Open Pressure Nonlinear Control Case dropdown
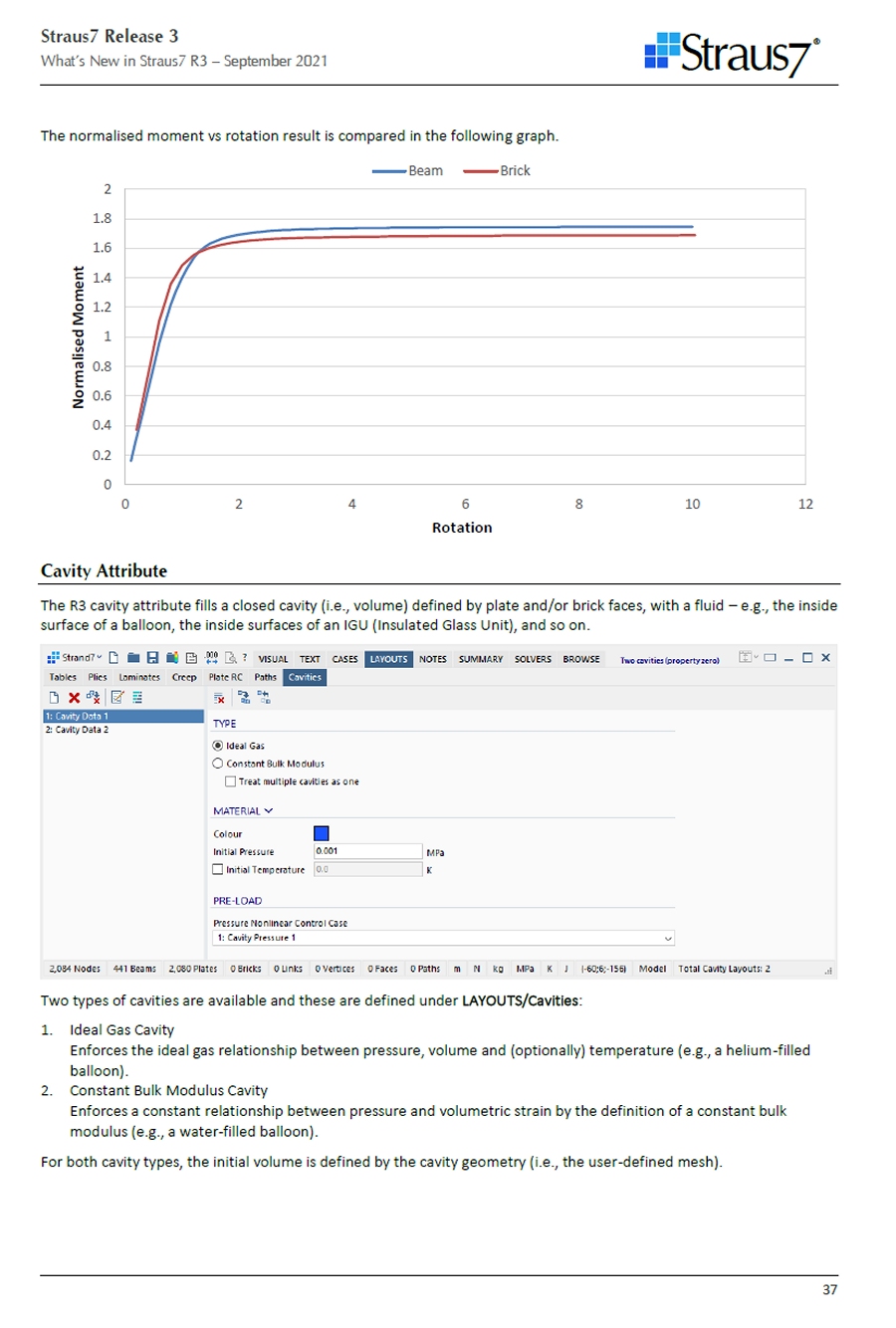Image resolution: width=896 pixels, height=1328 pixels. coord(668,938)
